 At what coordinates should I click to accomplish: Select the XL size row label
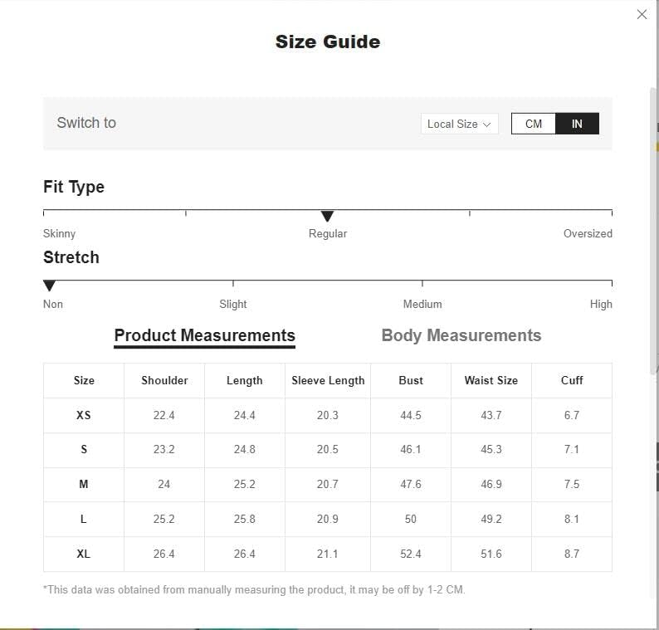click(84, 554)
